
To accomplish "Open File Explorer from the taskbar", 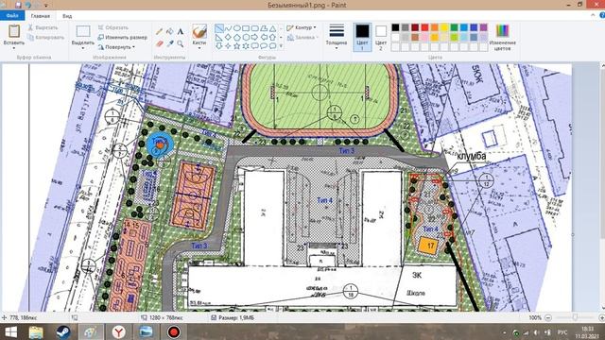I will tap(36, 331).
